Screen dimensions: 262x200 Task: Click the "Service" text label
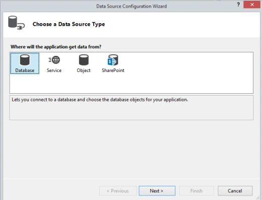tap(54, 71)
